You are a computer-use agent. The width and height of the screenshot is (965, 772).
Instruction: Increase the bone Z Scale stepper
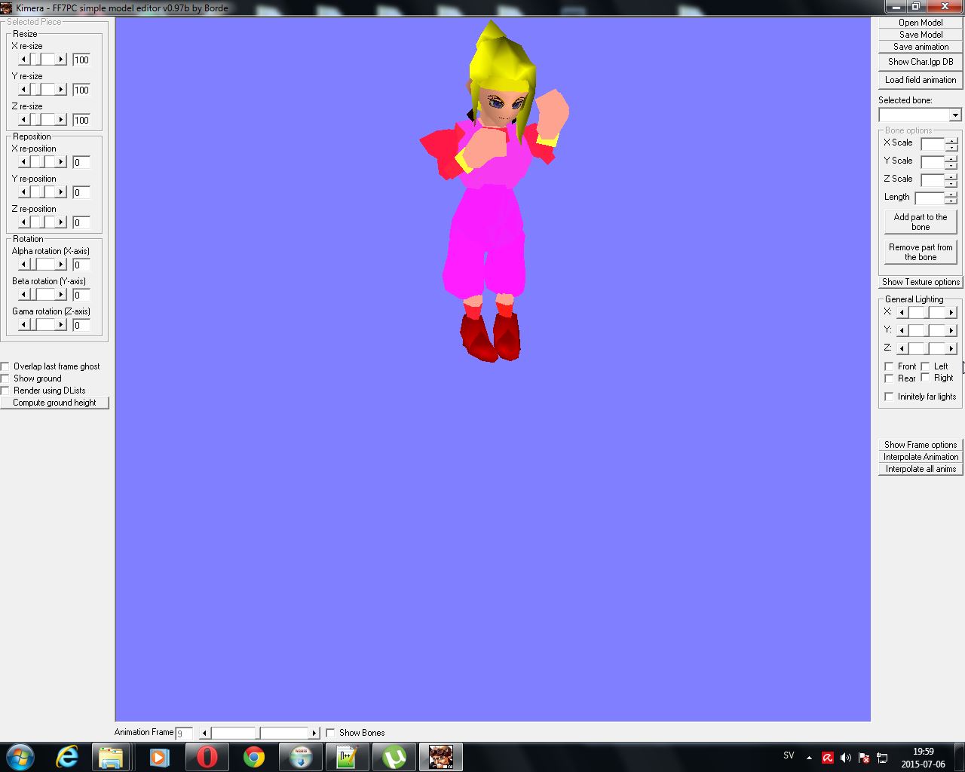coord(951,176)
